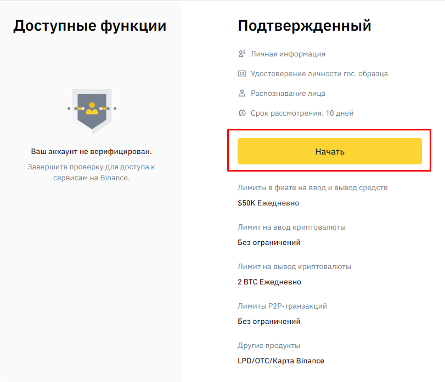Click the Лимиты P2P-транзакций label
The width and height of the screenshot is (445, 382).
(x=282, y=306)
